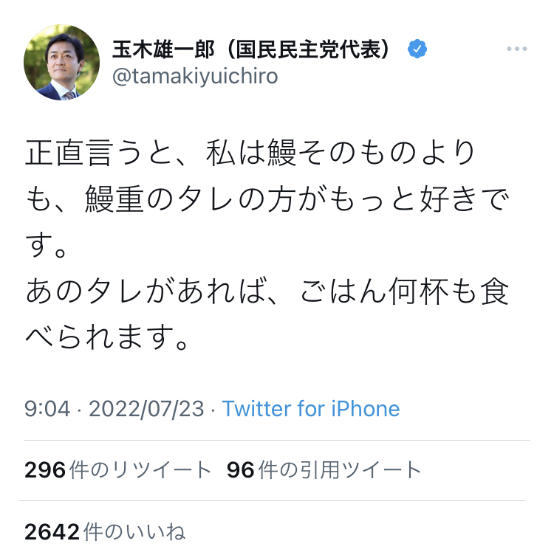Viewport: 554px width, 555px height.
Task: Click the 9:04 timestamp
Action: (x=47, y=409)
